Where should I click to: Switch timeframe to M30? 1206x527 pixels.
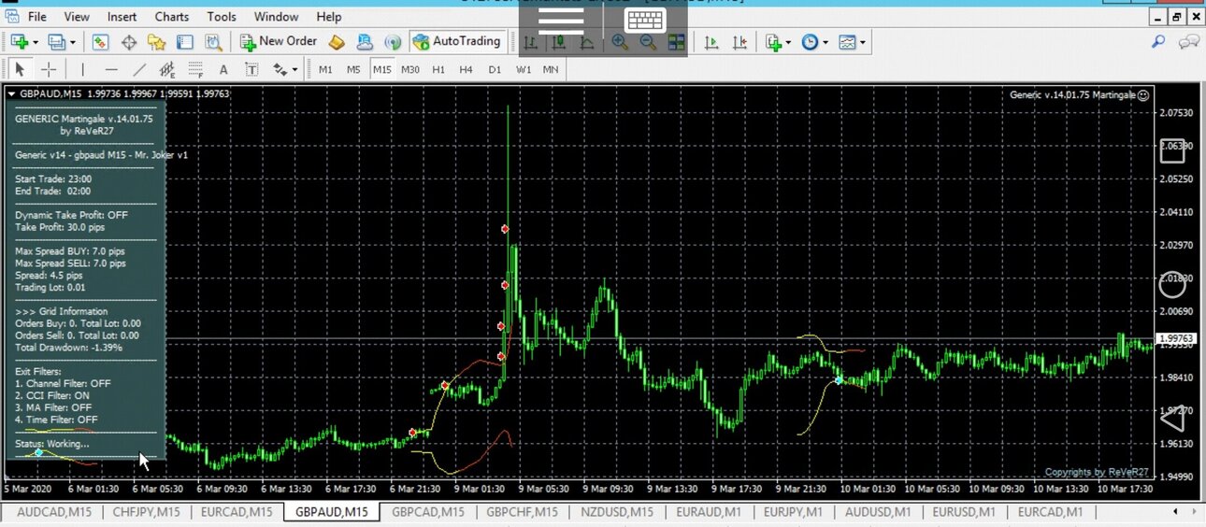coord(410,69)
